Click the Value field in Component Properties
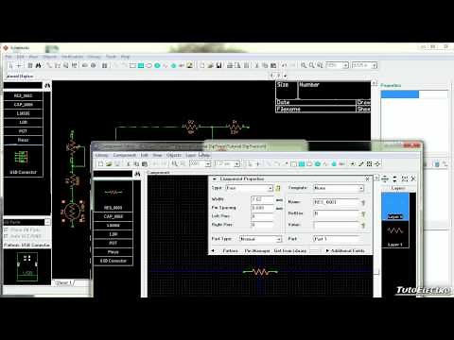 tap(337, 225)
